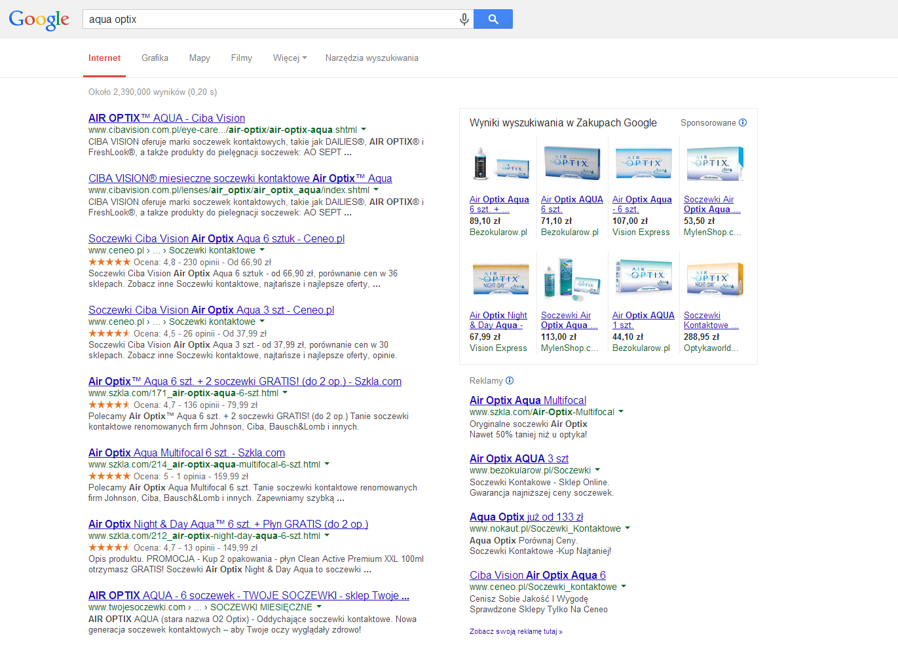
Task: Open shopping link Air Optix AQUA 1 szt.
Action: pyautogui.click(x=643, y=320)
